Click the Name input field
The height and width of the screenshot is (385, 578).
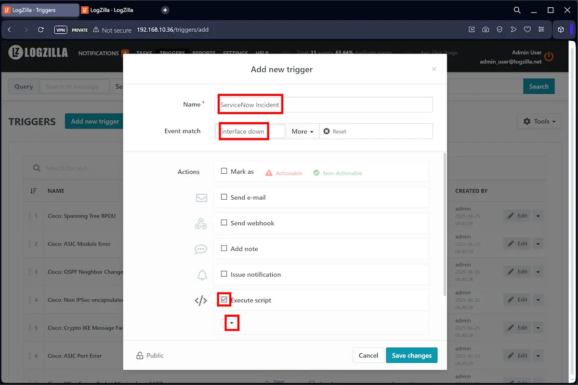pos(325,104)
